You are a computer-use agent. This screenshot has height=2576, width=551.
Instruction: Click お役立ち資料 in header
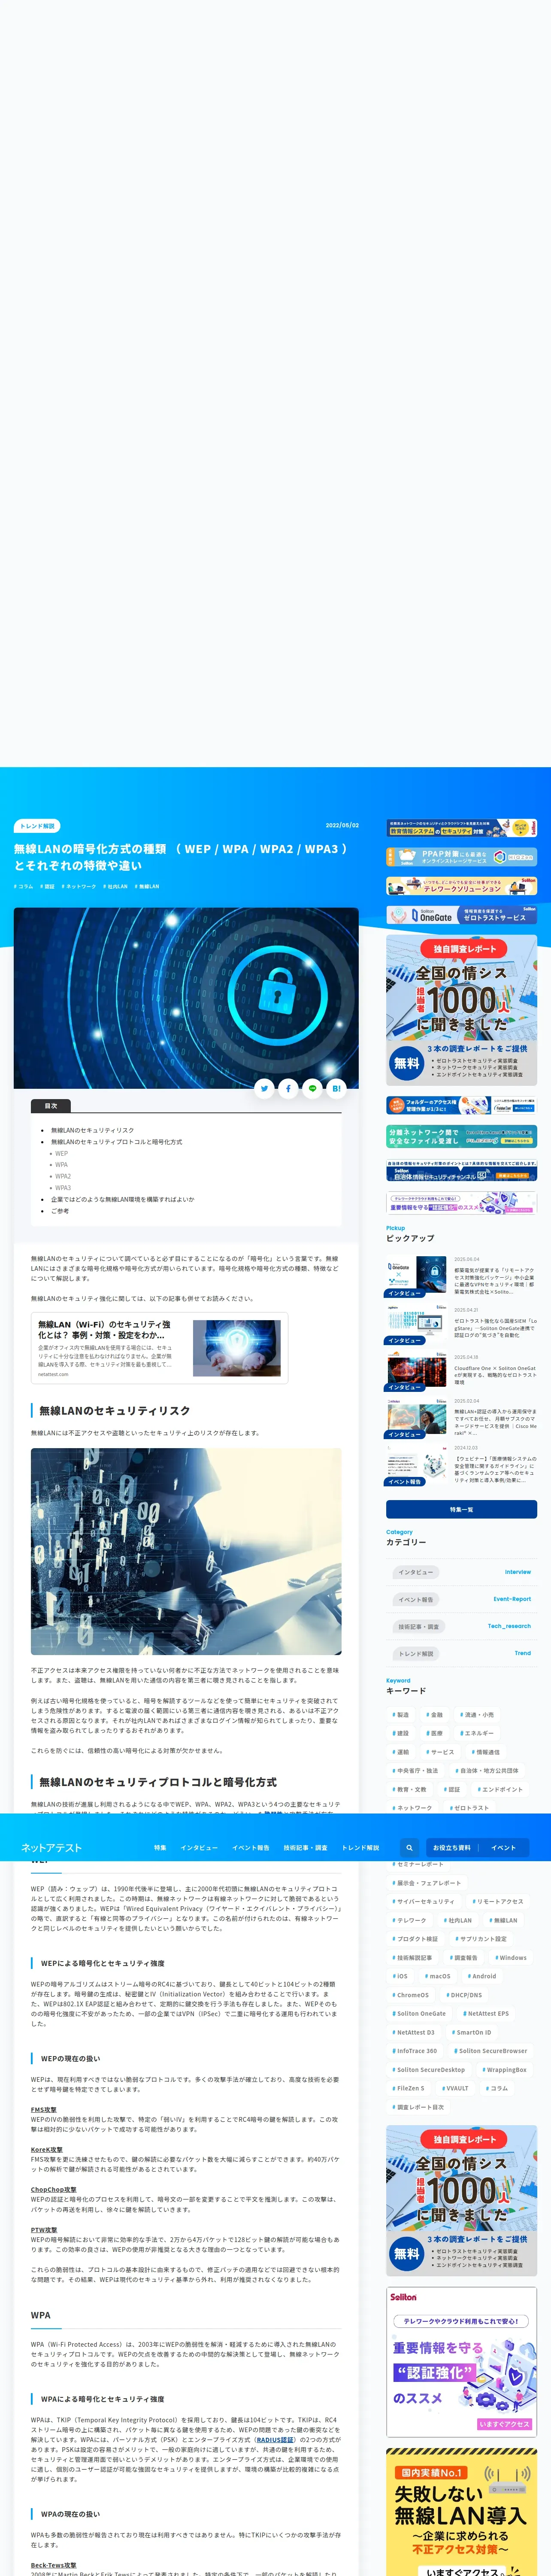pos(451,1848)
